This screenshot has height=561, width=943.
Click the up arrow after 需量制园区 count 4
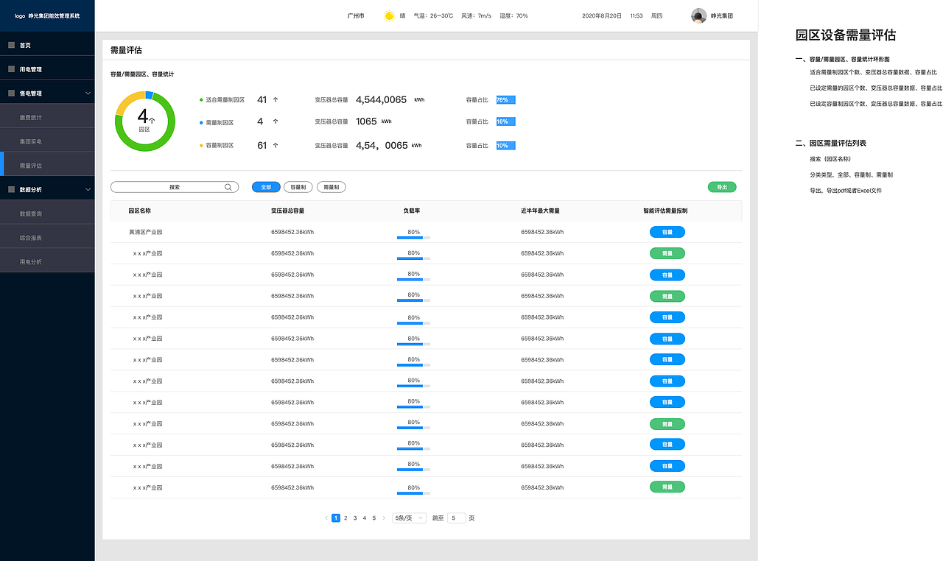point(276,121)
